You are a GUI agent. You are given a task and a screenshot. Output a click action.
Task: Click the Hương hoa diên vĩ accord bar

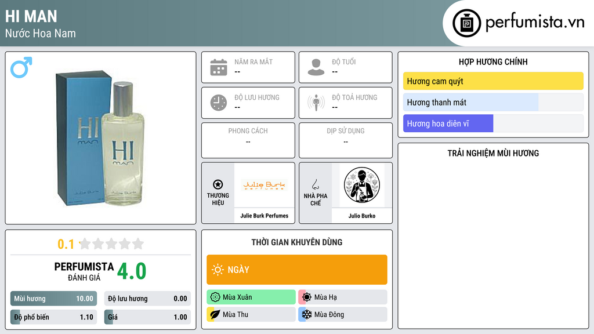point(493,124)
